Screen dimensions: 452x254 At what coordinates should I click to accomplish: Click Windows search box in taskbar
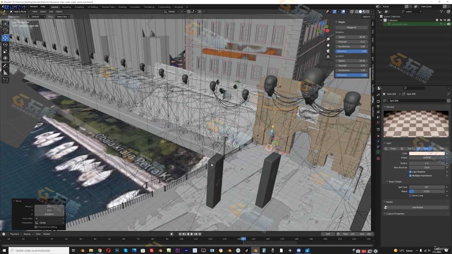coord(39,250)
